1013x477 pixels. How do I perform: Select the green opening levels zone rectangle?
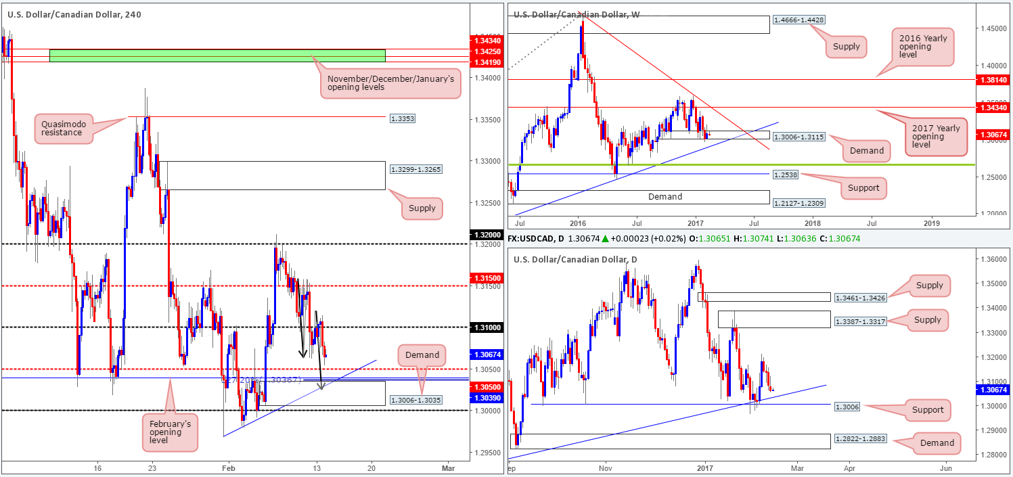[x=217, y=55]
